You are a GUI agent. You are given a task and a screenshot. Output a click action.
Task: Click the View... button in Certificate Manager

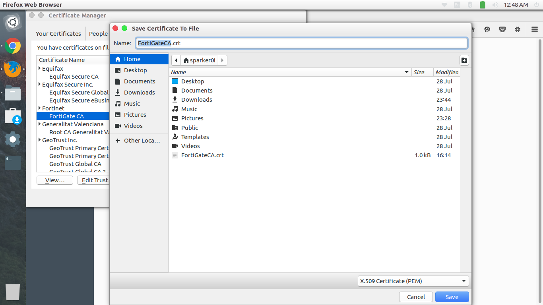click(x=54, y=180)
